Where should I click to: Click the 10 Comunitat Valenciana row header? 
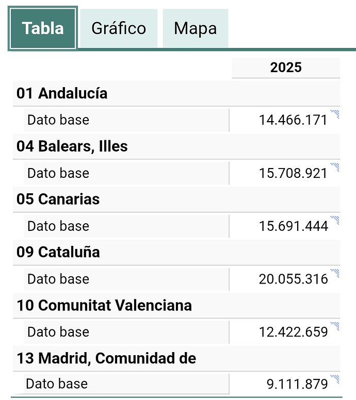click(x=104, y=305)
